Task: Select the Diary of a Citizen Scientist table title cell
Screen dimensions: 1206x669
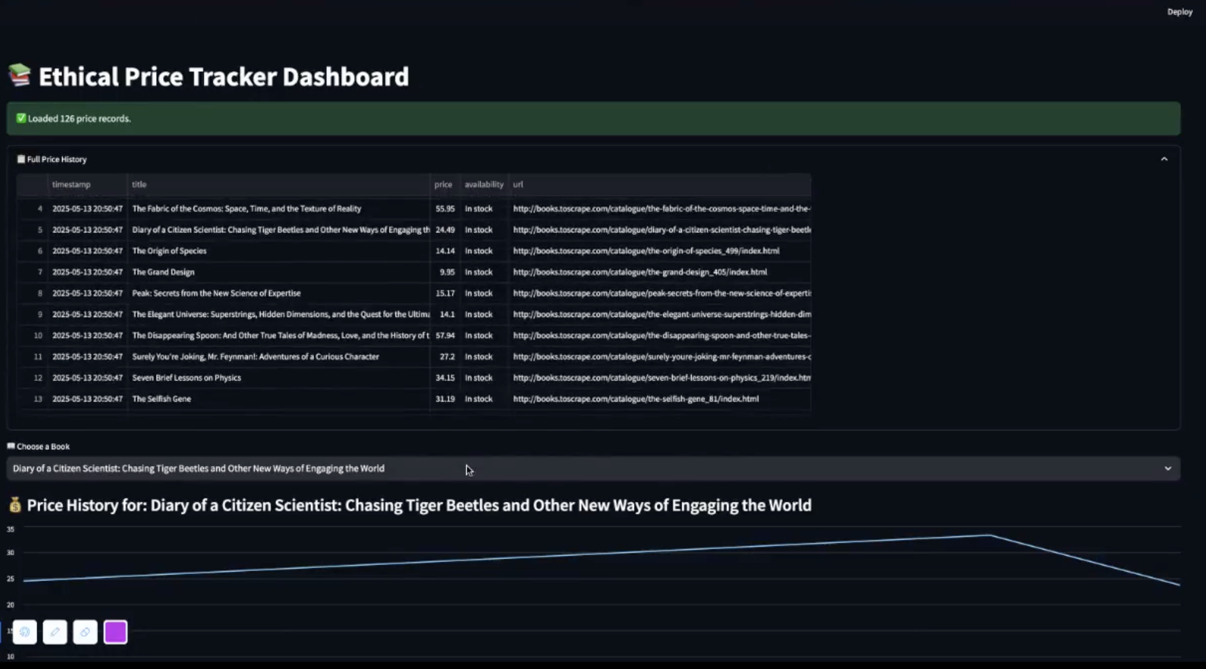Action: 279,230
